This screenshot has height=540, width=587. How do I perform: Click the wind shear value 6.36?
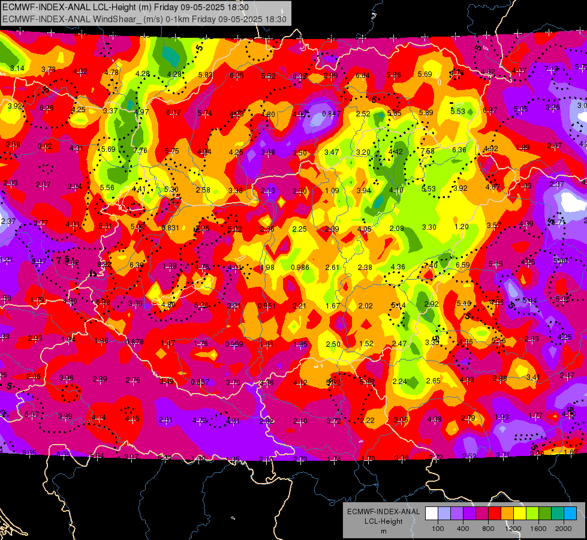click(459, 150)
